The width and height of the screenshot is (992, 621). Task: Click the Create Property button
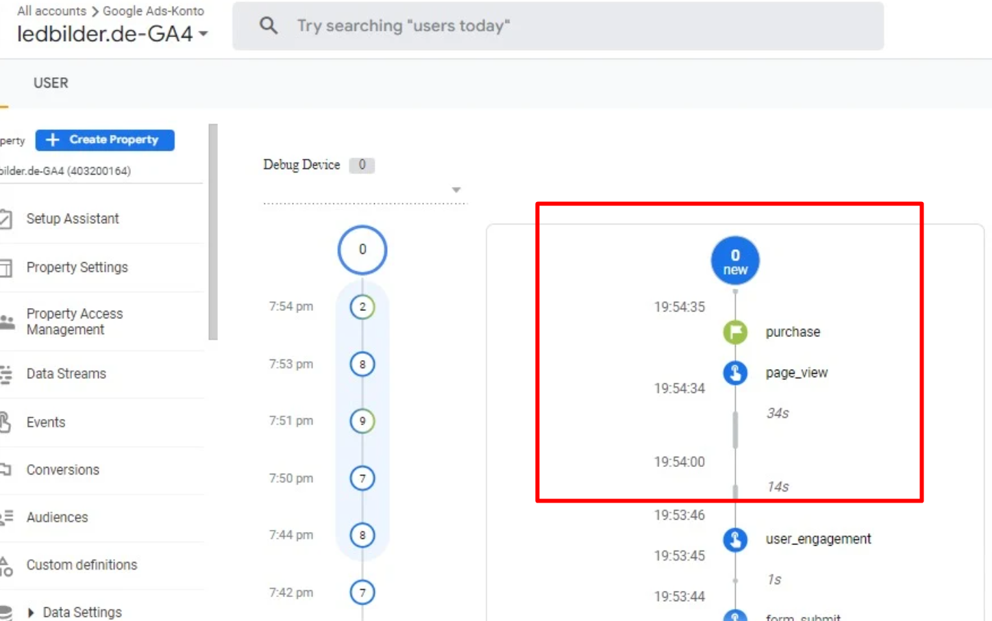[x=105, y=140]
